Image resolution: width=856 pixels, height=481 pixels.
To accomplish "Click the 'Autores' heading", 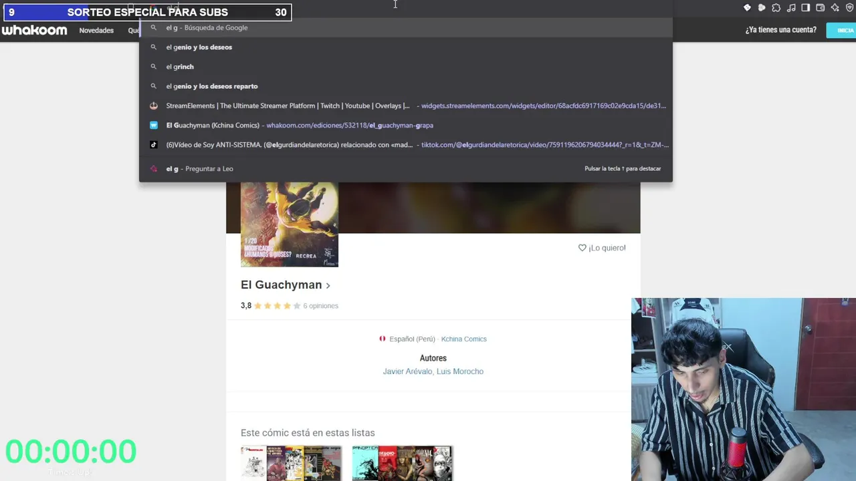I will point(433,358).
